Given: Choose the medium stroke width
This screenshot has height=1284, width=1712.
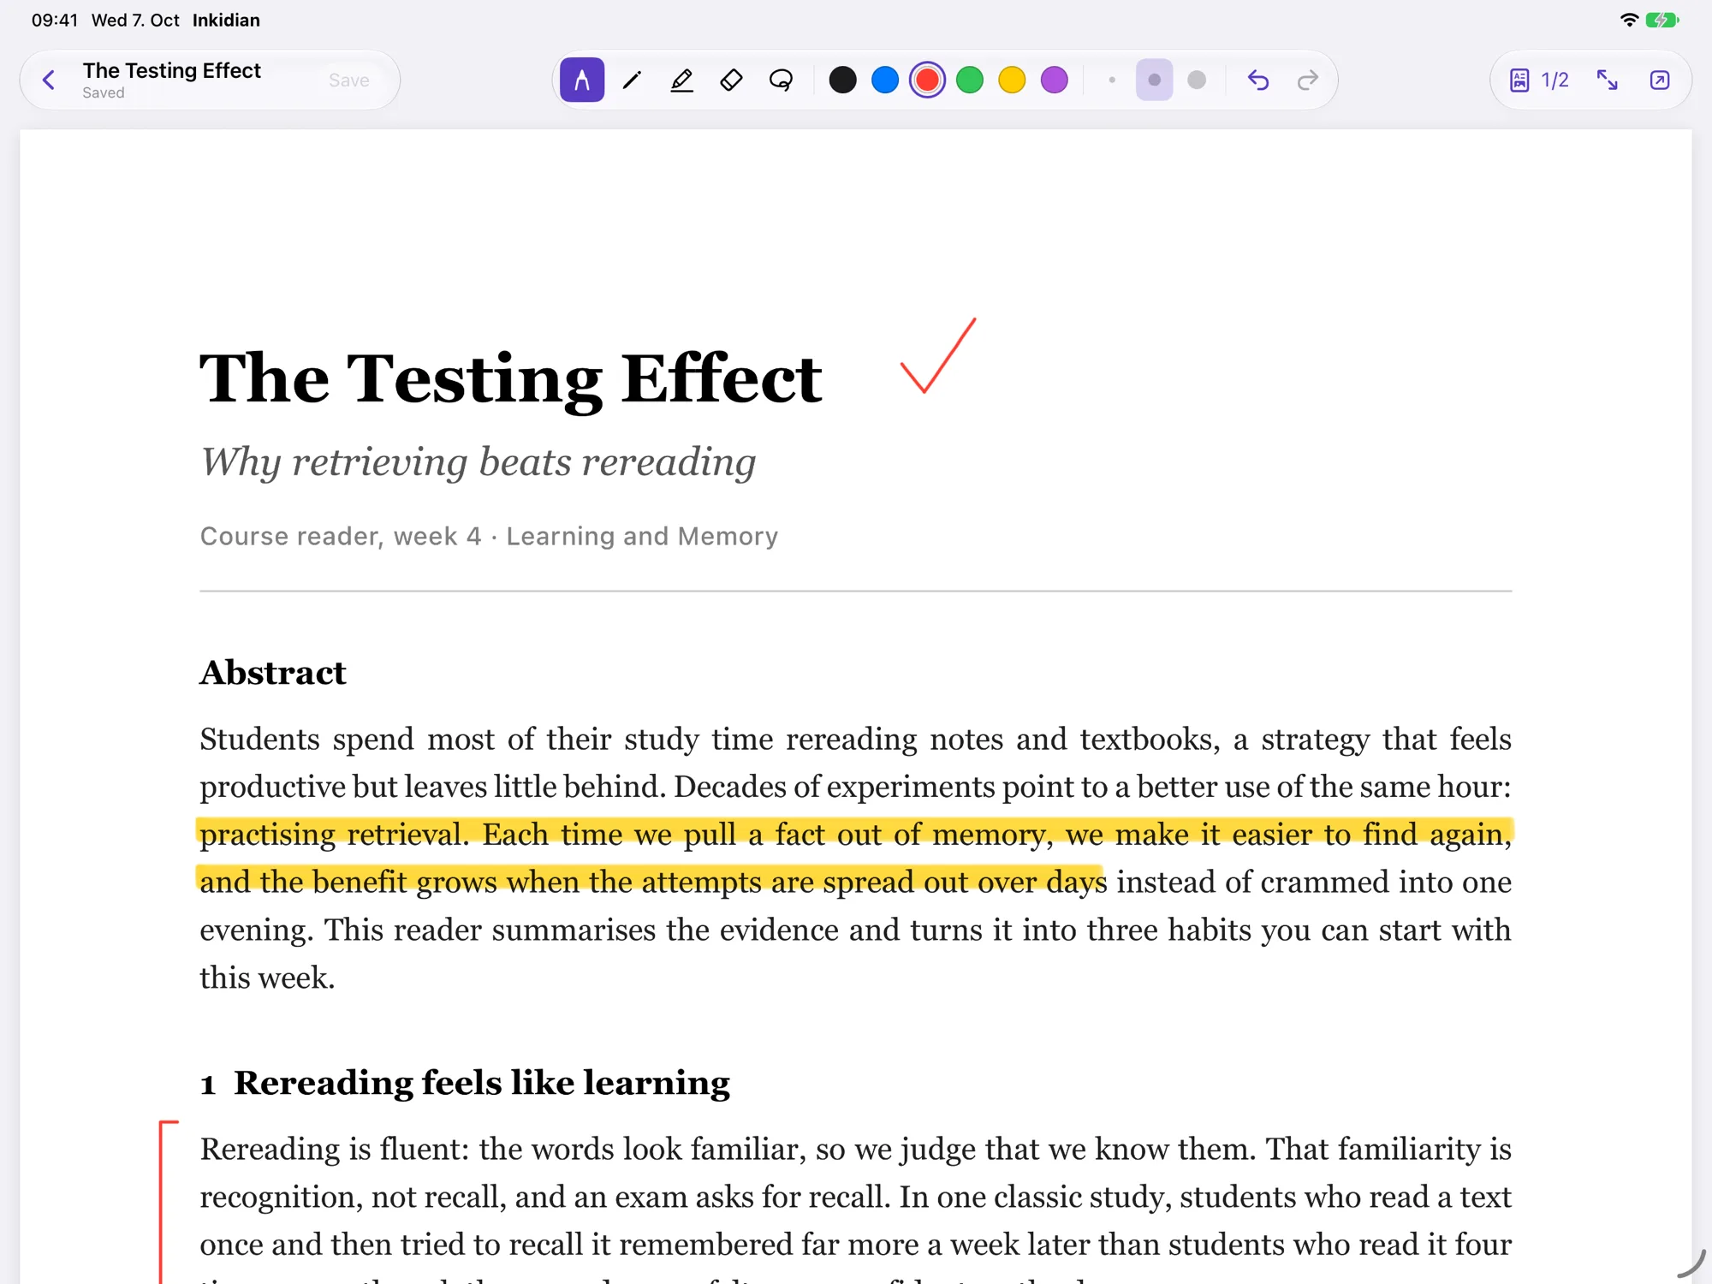Looking at the screenshot, I should (x=1155, y=80).
